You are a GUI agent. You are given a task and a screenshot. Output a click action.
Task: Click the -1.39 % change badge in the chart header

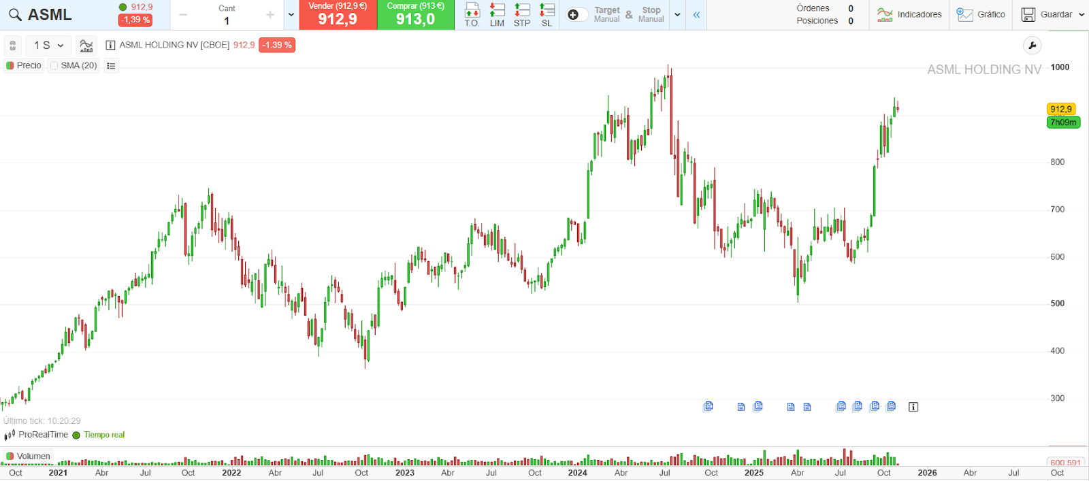tap(277, 45)
